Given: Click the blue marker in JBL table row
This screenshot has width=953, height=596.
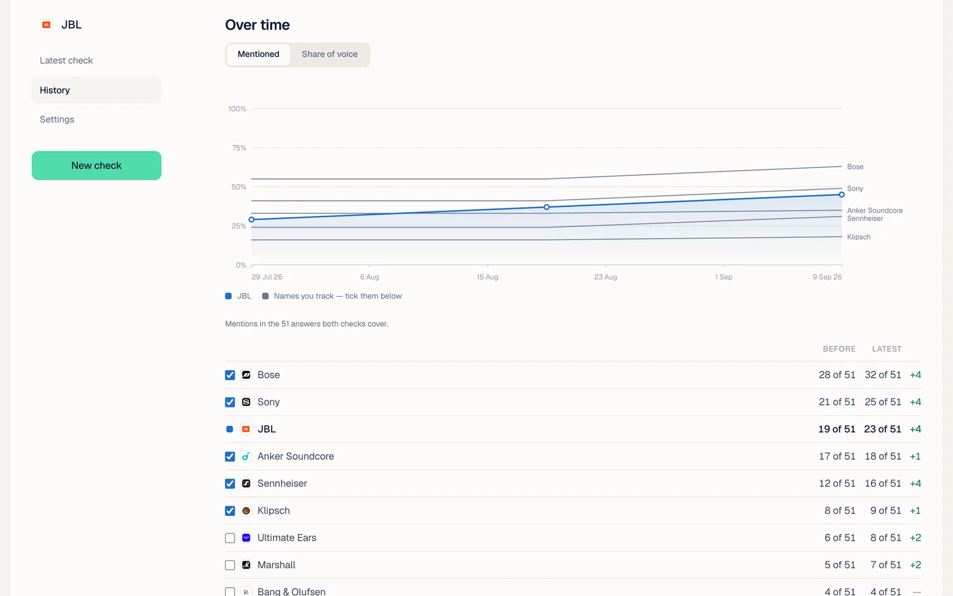Looking at the screenshot, I should point(229,429).
